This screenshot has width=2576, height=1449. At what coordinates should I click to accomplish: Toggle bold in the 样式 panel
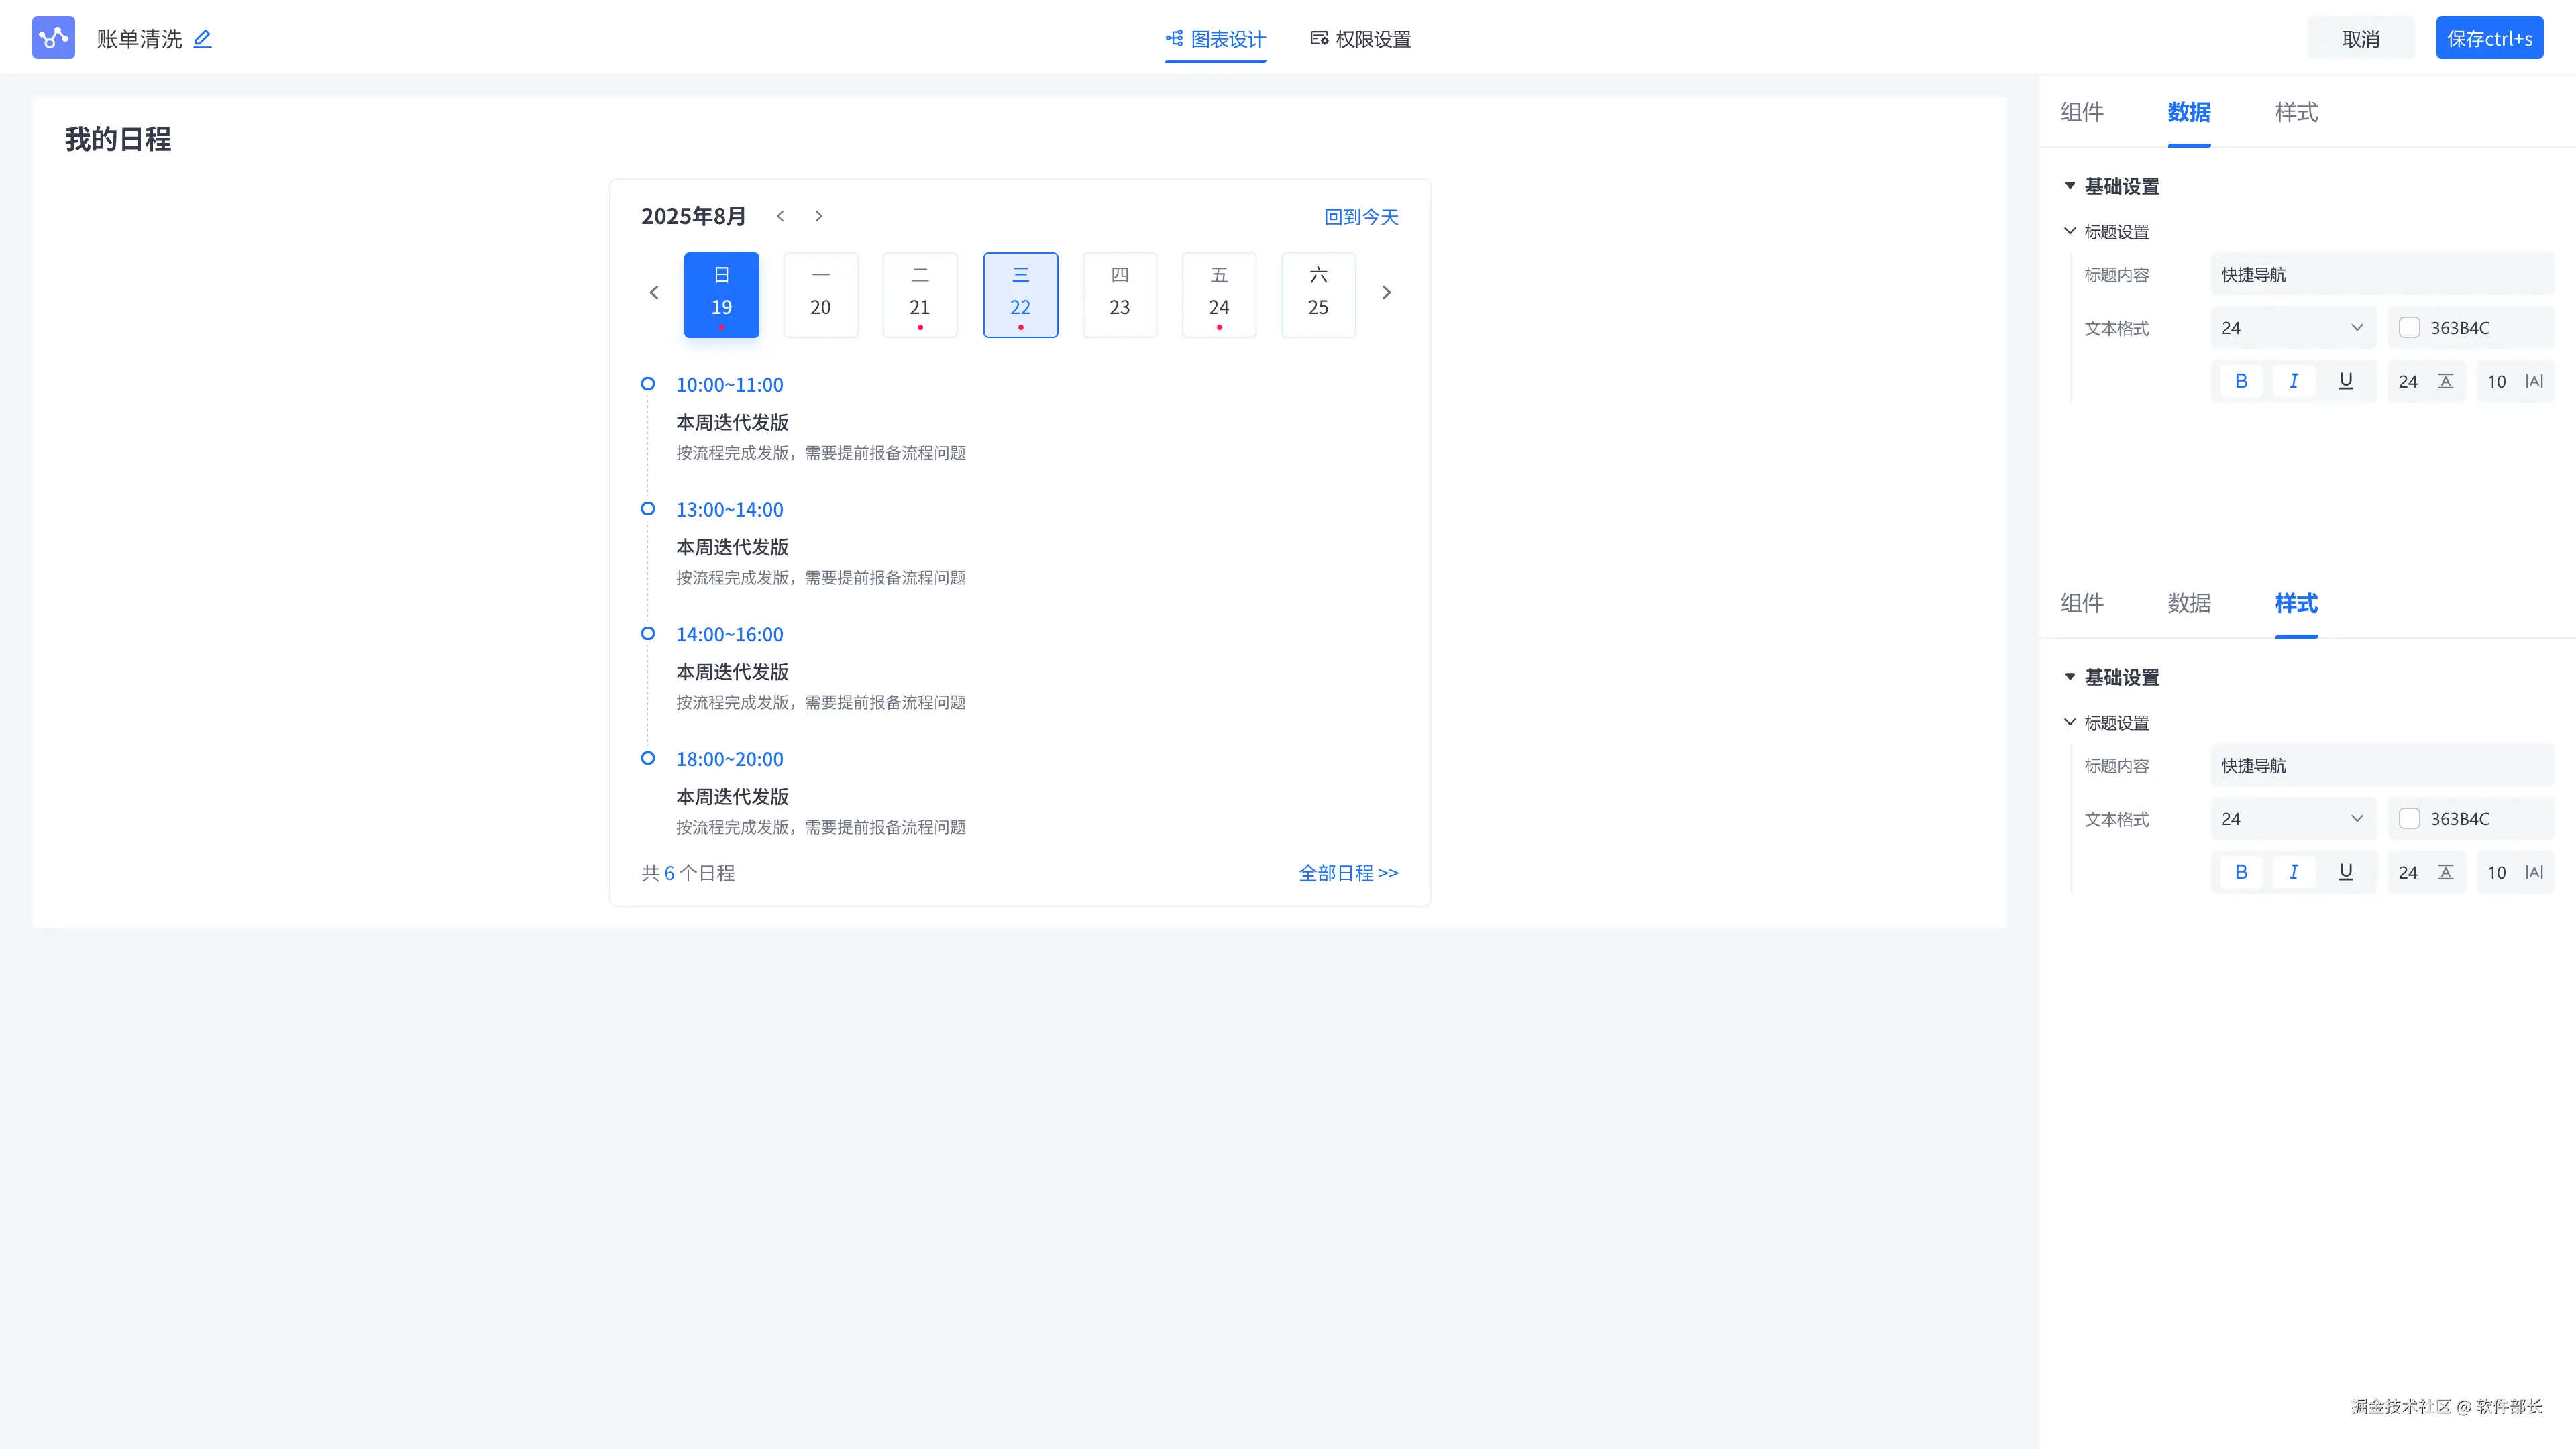pos(2241,872)
